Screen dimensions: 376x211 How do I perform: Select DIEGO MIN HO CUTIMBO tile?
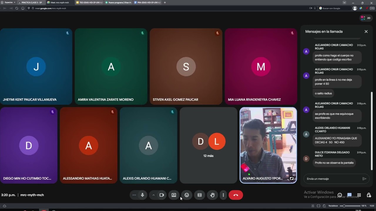28,145
